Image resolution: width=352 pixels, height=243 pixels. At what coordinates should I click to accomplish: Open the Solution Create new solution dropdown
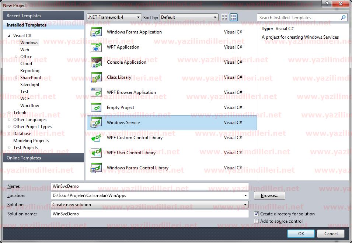(x=150, y=205)
